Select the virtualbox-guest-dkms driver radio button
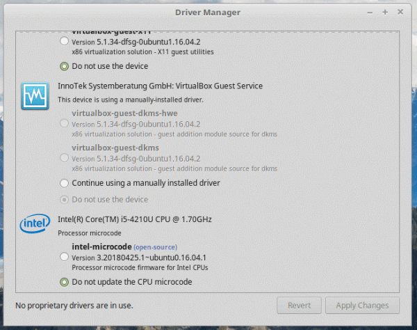The image size is (417, 330). click(64, 158)
